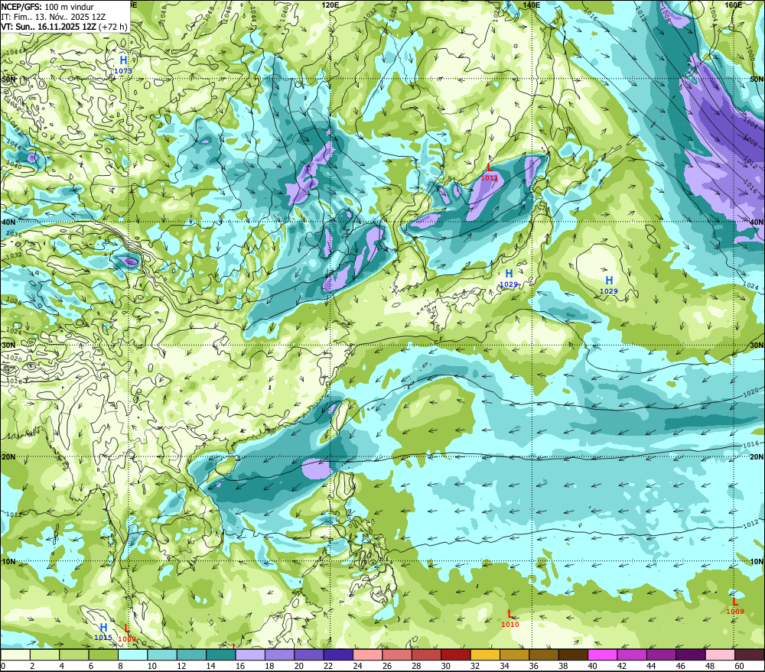Click the yellow 32-34 legend swatch
Image resolution: width=765 pixels, height=672 pixels.
(x=485, y=654)
